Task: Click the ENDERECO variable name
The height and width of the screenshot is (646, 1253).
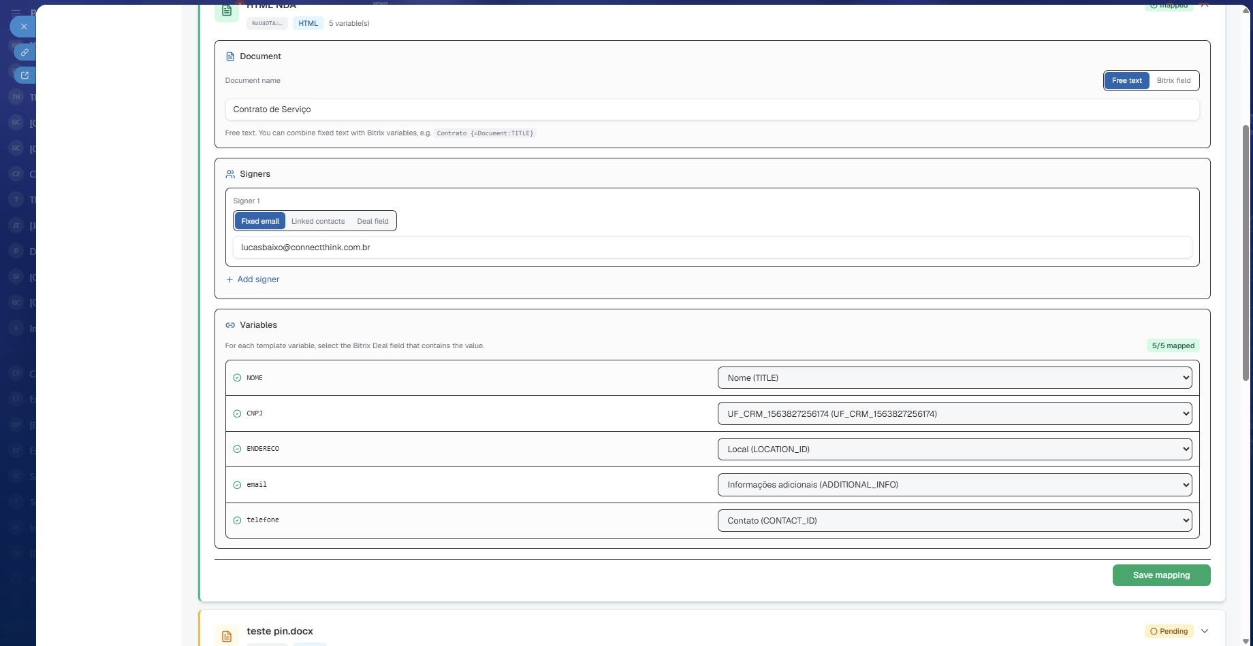Action: point(263,449)
